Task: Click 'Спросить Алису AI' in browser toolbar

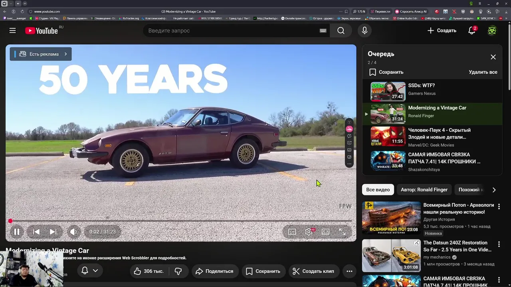Action: pos(411,12)
